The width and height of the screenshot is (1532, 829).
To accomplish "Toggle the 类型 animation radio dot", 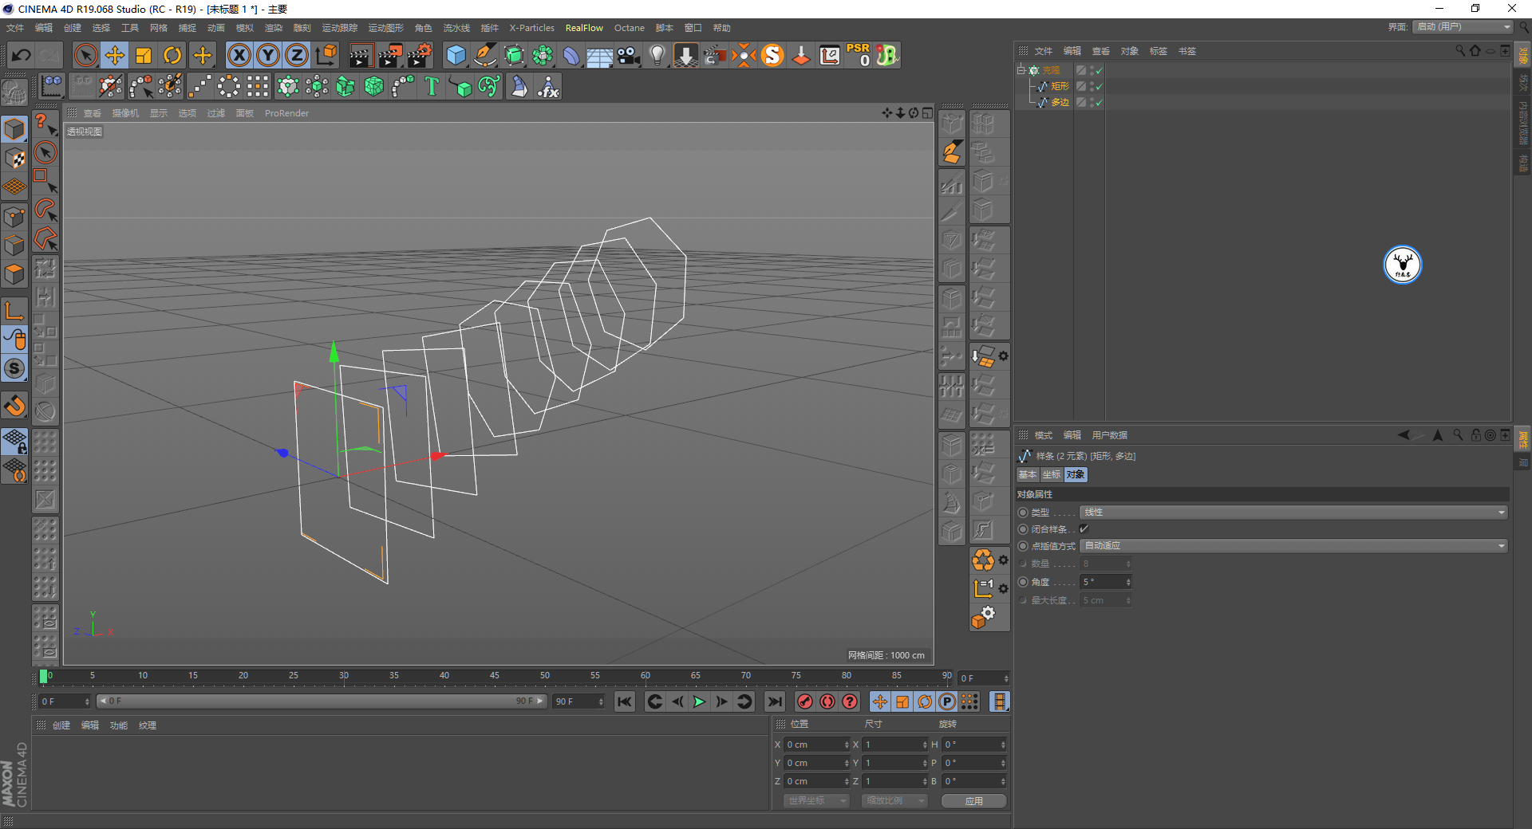I will [1023, 513].
